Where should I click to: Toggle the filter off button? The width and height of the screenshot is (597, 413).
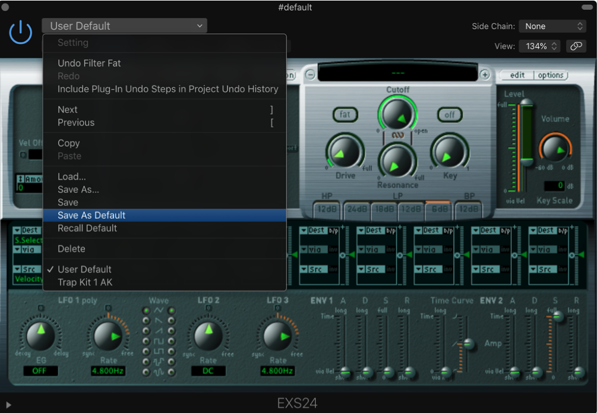(x=450, y=115)
